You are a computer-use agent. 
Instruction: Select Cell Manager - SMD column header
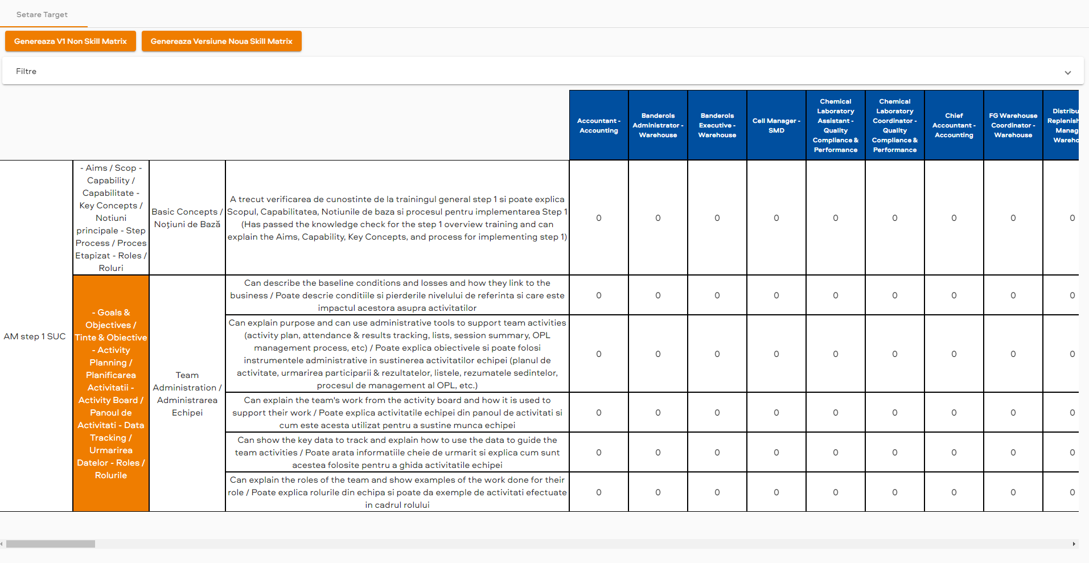point(776,125)
